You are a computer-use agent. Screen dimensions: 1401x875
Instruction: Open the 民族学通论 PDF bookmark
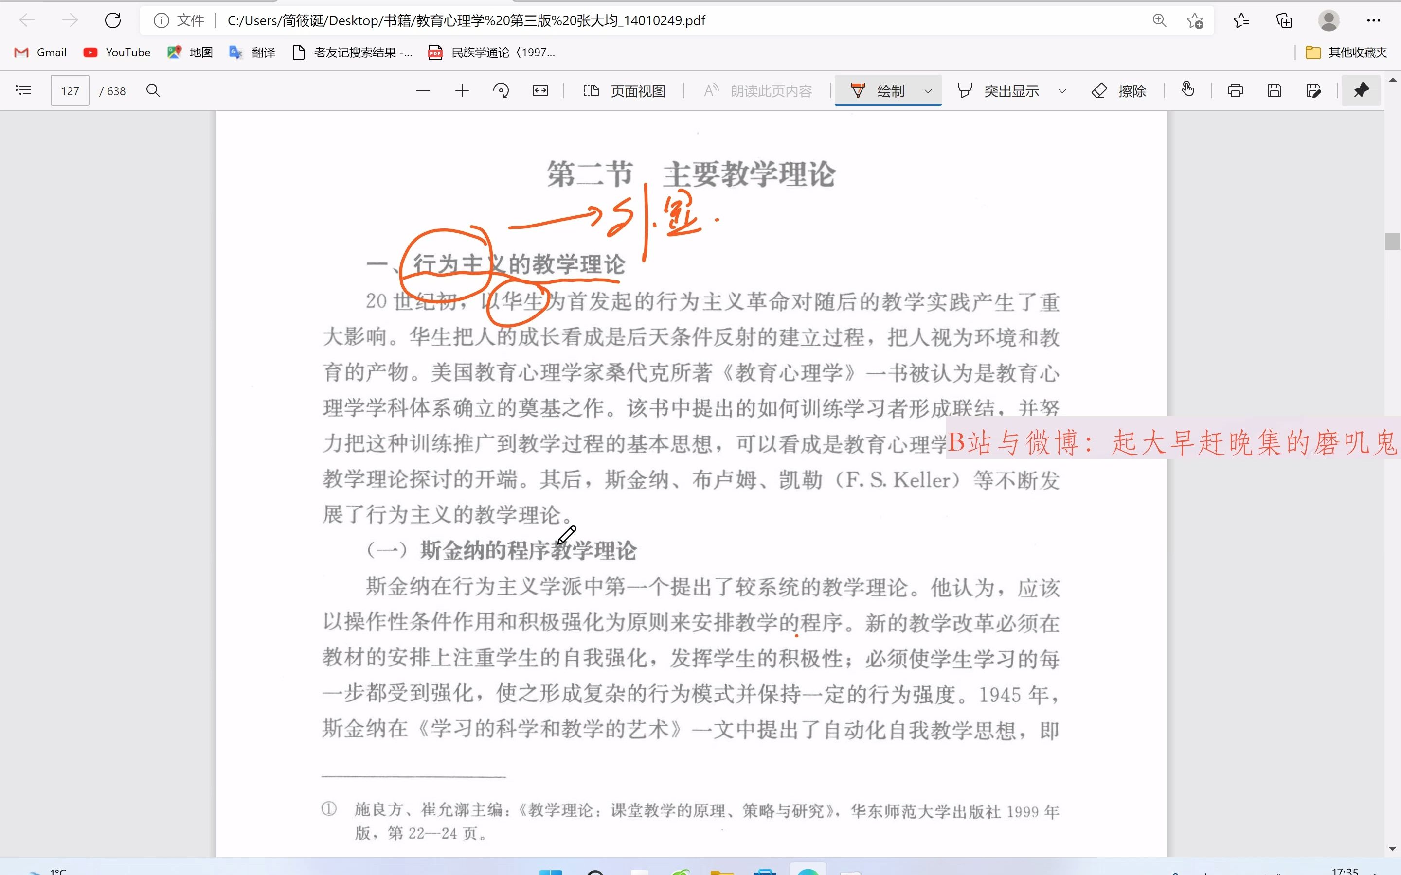491,52
